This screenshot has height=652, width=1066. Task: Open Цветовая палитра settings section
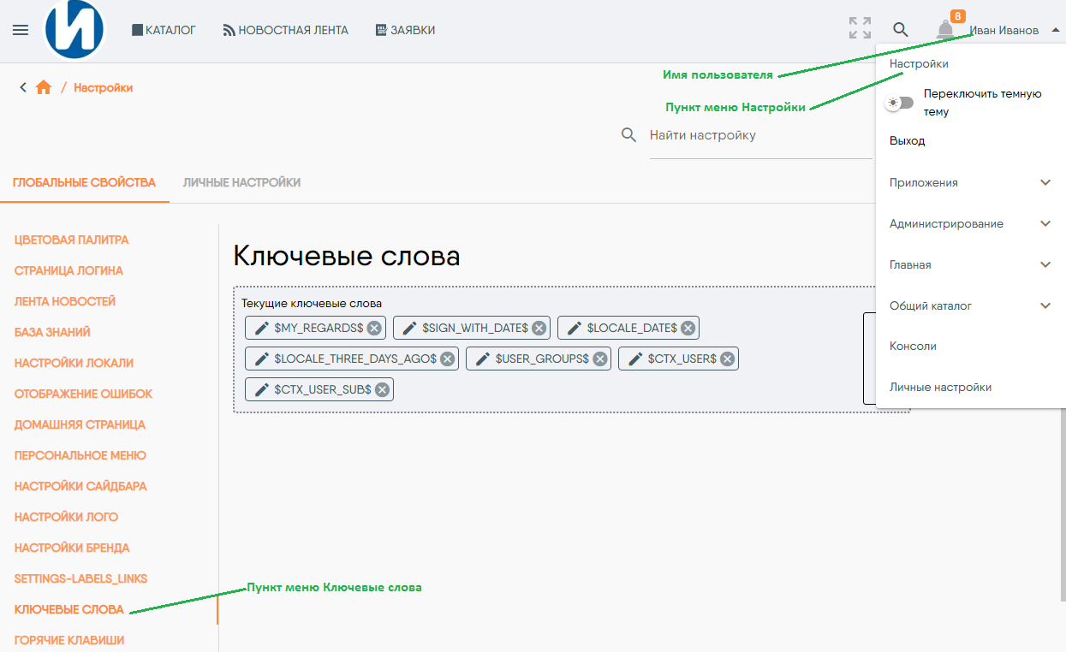click(71, 240)
